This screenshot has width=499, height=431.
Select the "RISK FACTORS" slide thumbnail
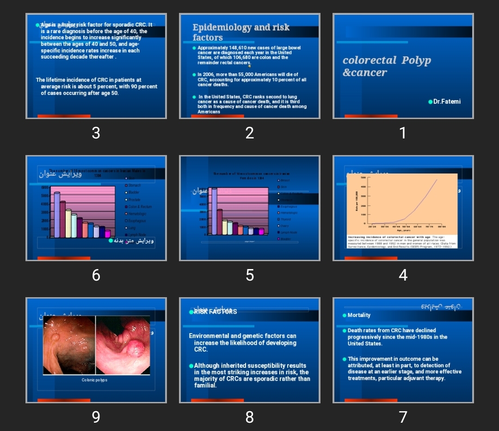[x=249, y=350]
